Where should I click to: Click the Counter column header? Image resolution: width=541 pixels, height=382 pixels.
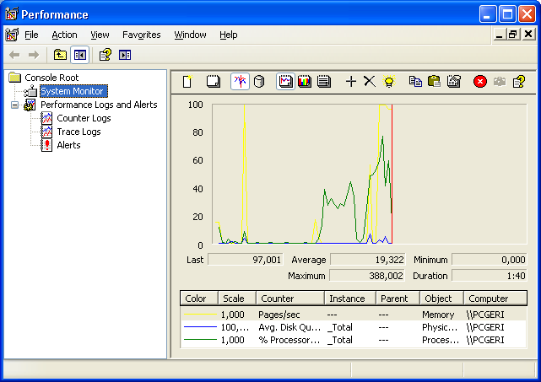click(x=290, y=299)
